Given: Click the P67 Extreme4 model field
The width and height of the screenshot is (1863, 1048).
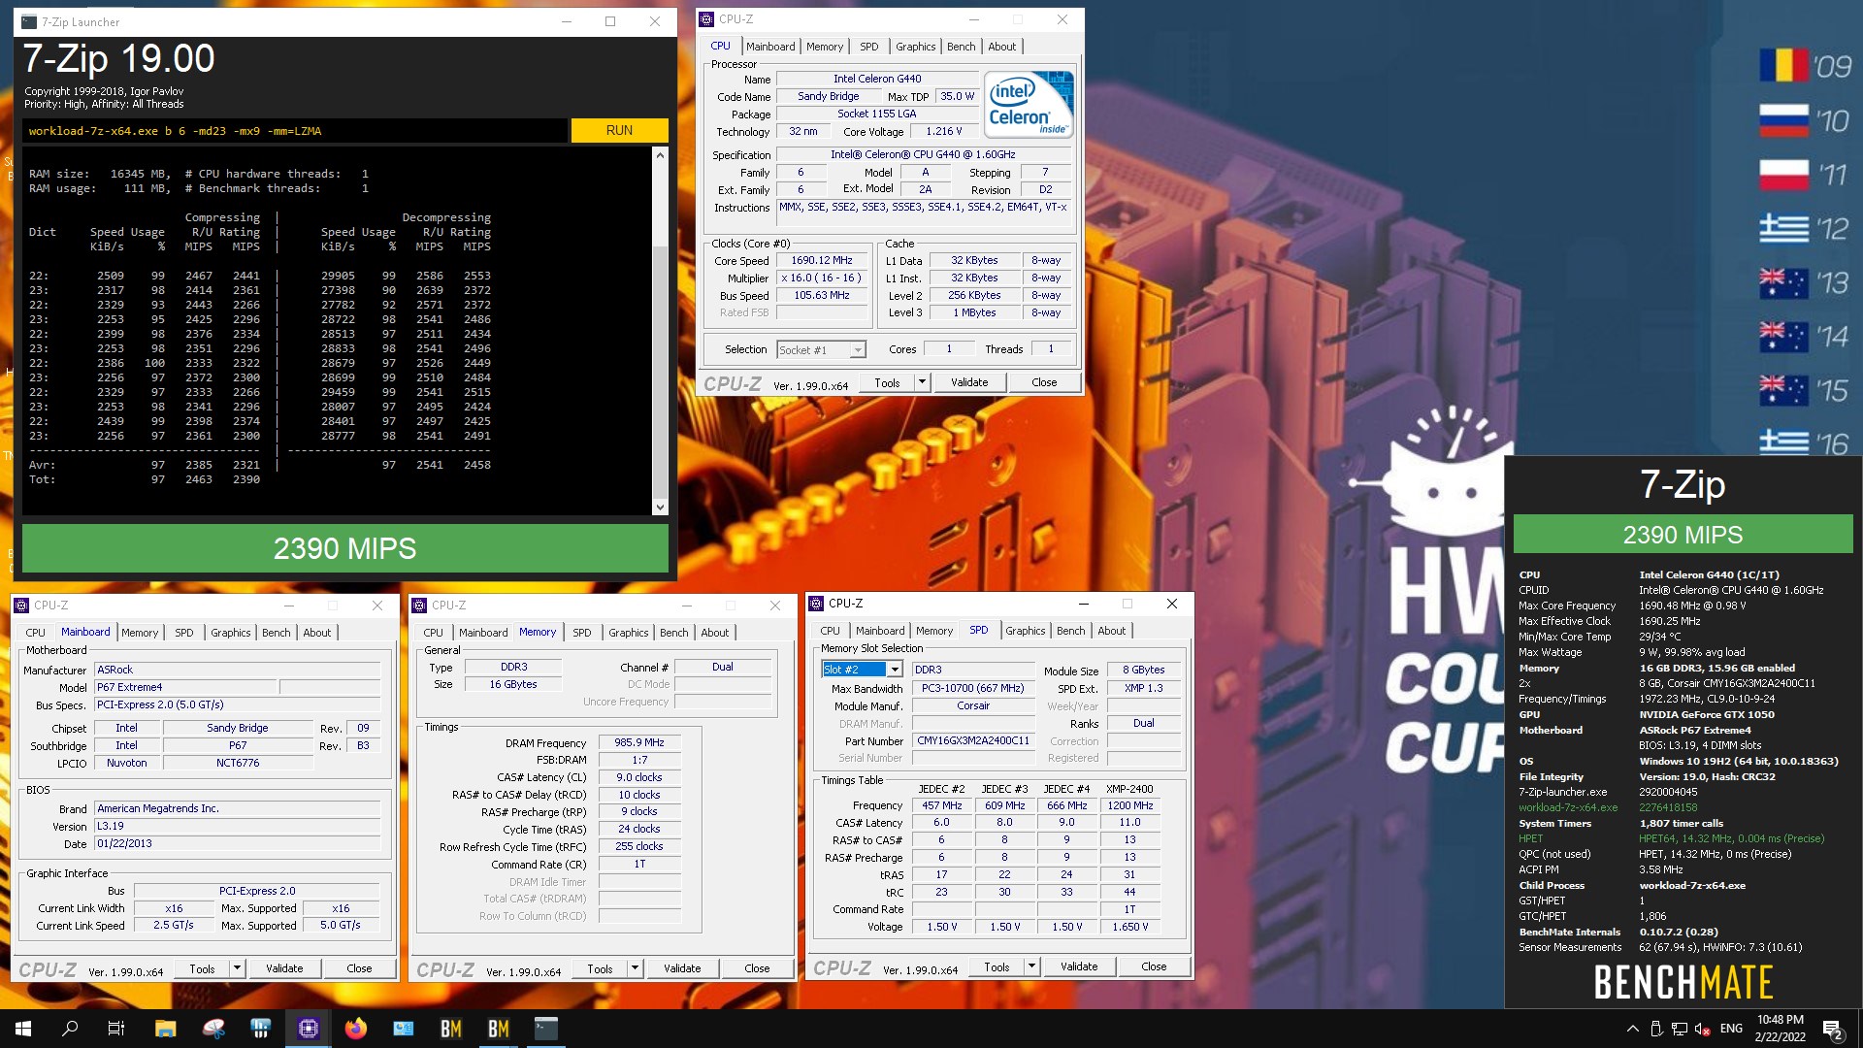Looking at the screenshot, I should [186, 687].
